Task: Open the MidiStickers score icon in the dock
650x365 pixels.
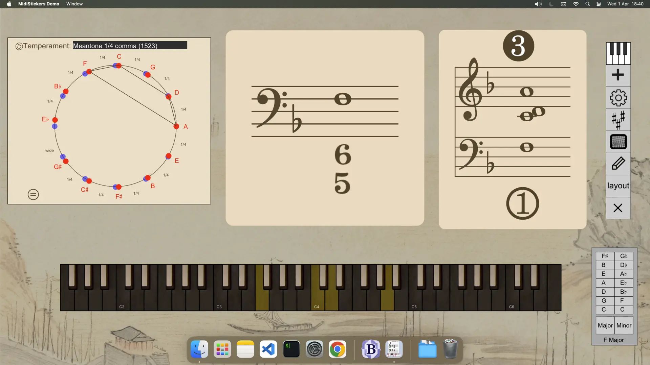Action: click(x=394, y=349)
